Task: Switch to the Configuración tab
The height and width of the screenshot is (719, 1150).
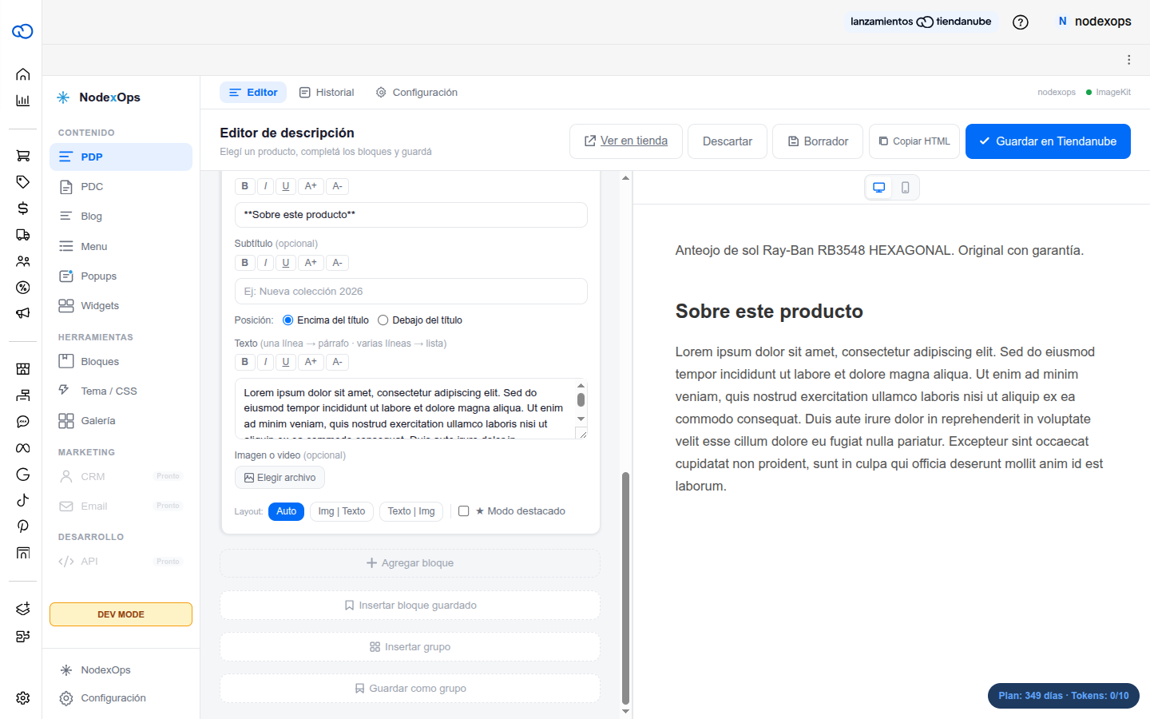Action: [417, 93]
